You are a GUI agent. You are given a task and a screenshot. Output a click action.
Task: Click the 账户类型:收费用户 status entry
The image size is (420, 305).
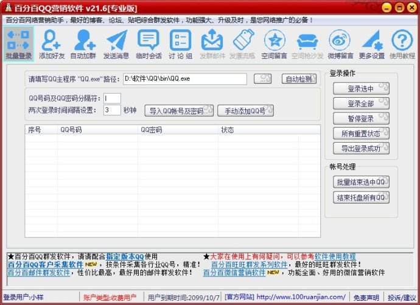click(110, 297)
